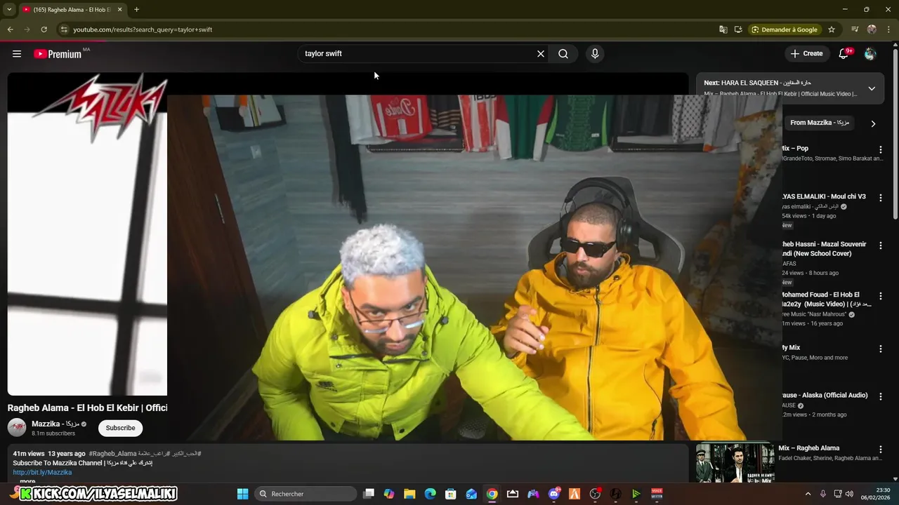Open ILYAS ELMALIKI Moul chi V3 video

tap(825, 196)
